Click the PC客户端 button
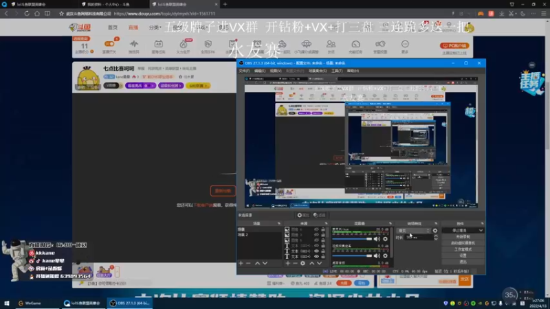 [x=454, y=45]
